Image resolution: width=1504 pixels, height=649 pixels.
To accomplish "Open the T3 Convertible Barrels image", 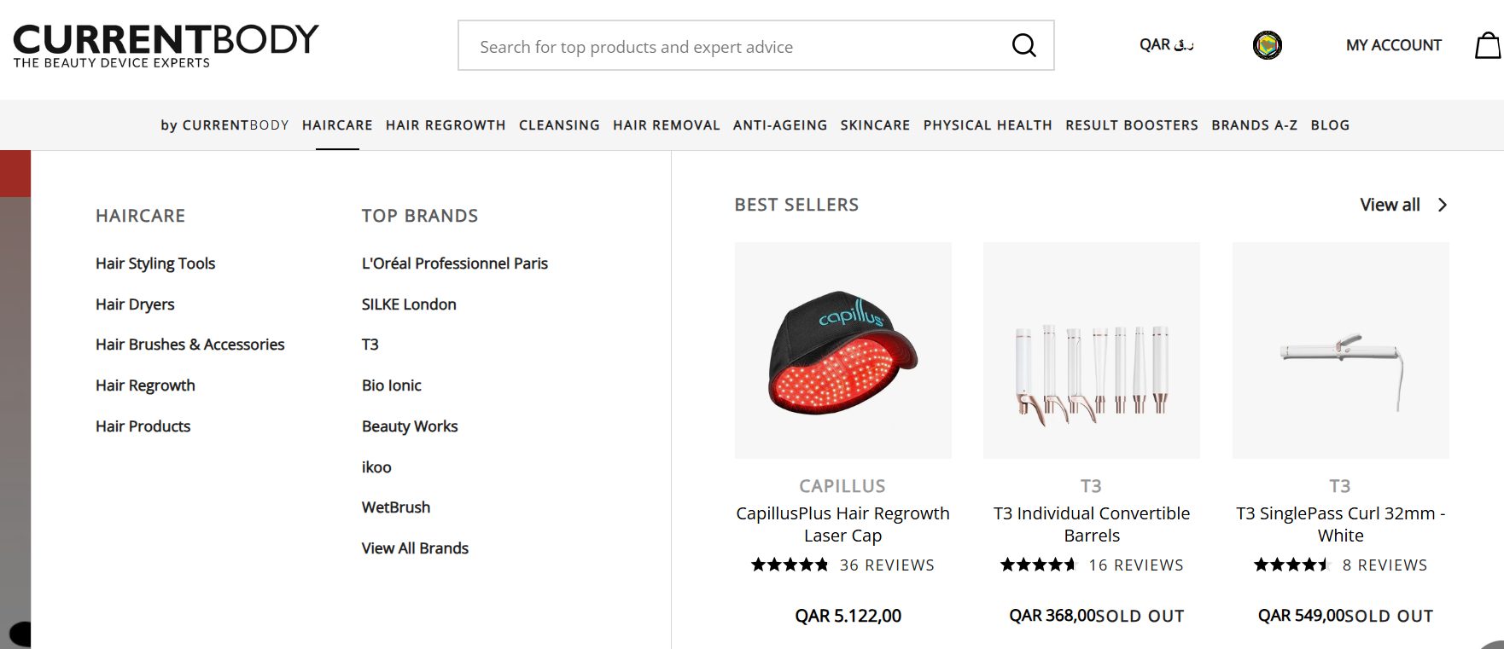I will (x=1092, y=351).
